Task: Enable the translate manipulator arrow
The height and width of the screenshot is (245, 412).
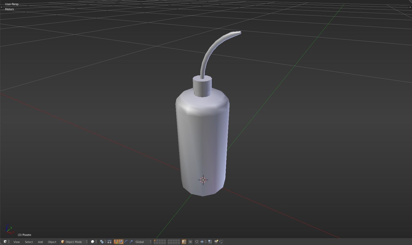Action: pos(121,242)
